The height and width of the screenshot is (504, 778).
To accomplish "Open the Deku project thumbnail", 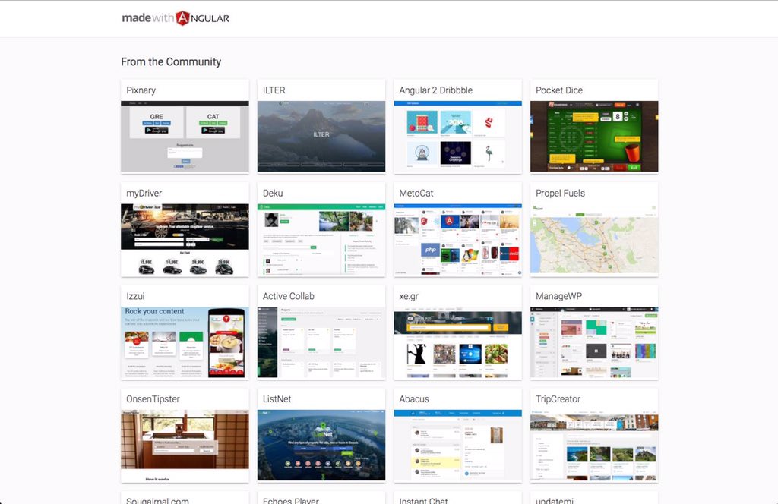I will tap(321, 239).
